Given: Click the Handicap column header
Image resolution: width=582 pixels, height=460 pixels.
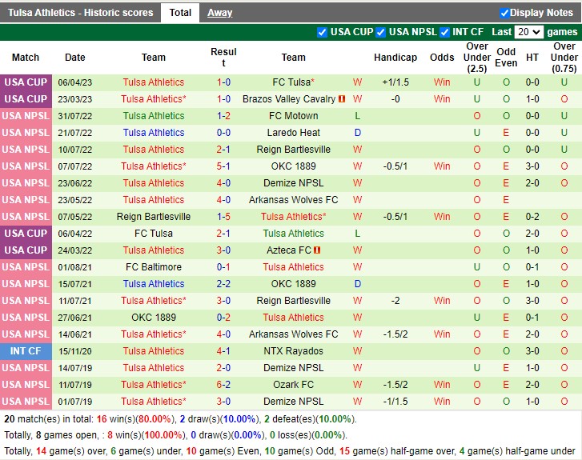Looking at the screenshot, I should click(395, 58).
